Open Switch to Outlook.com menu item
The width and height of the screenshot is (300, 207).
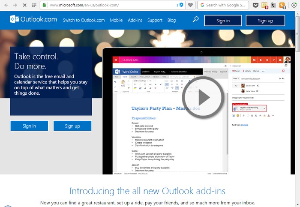(x=84, y=20)
